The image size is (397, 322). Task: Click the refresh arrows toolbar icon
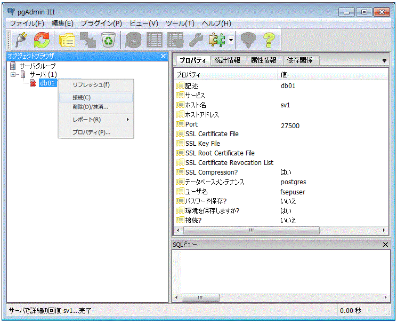point(42,40)
